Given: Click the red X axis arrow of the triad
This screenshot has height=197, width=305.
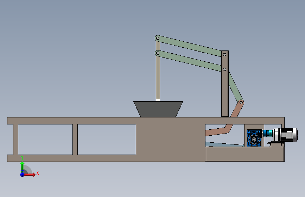Looking at the screenshot, I should pyautogui.click(x=30, y=175).
